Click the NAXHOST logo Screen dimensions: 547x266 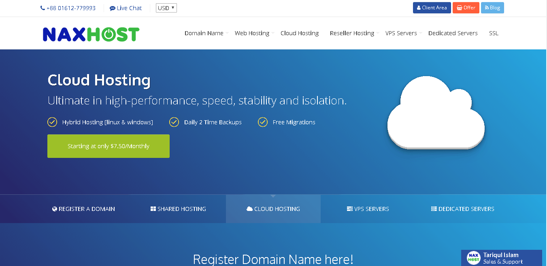91,34
